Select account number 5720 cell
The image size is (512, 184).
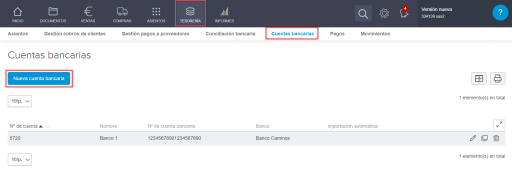tap(15, 138)
